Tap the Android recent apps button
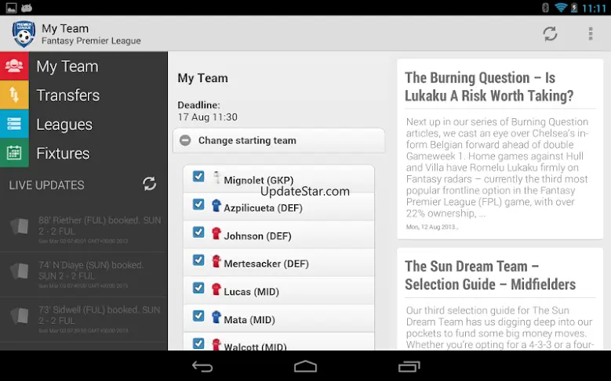611x381 pixels. [409, 366]
